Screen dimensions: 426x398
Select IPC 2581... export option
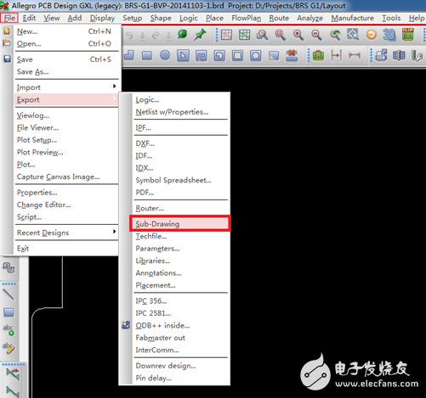[x=153, y=313]
